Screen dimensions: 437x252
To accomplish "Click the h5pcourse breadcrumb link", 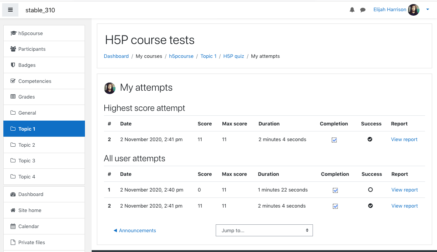I will tap(181, 56).
